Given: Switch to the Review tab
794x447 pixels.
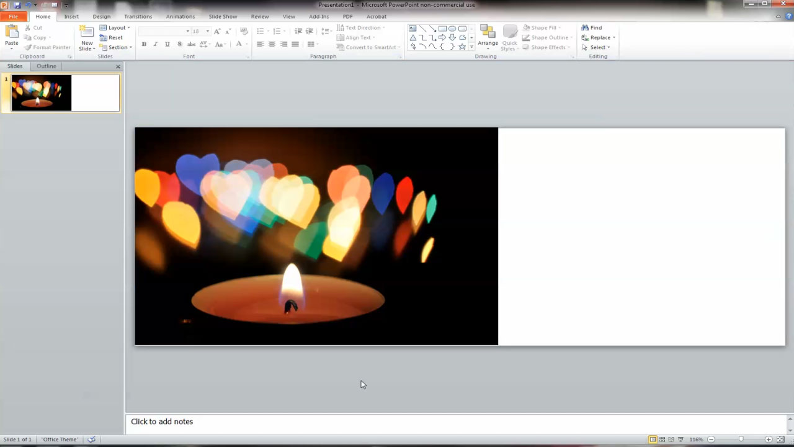Looking at the screenshot, I should [260, 17].
